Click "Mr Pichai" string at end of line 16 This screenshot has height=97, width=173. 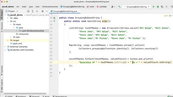(x=134, y=38)
